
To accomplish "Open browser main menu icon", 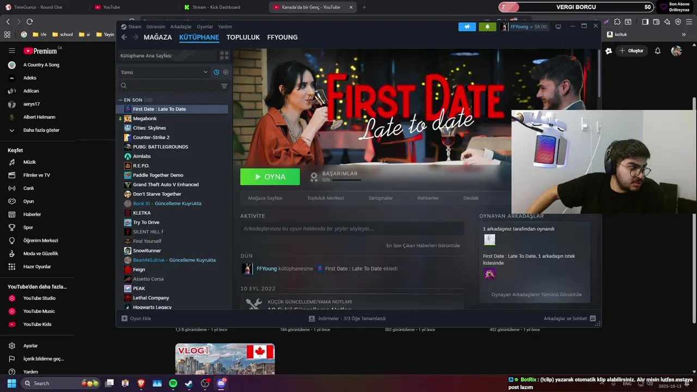I will pos(689,22).
